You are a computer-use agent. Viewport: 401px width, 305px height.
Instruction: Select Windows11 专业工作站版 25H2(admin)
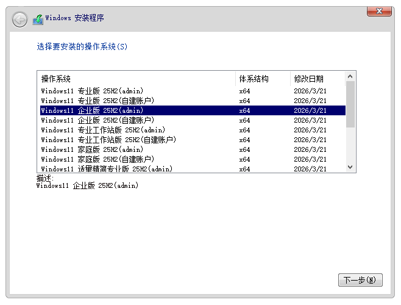point(193,130)
